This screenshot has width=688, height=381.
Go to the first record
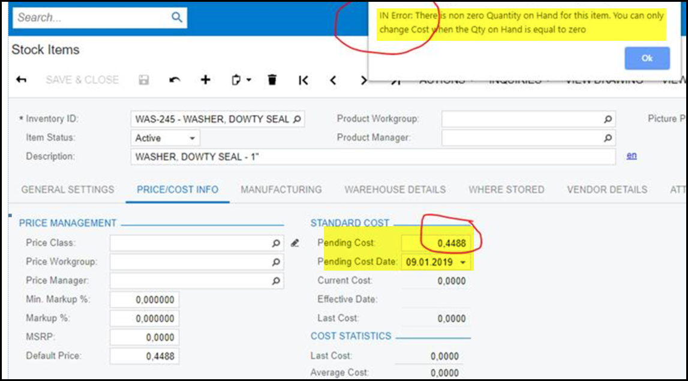[x=304, y=80]
